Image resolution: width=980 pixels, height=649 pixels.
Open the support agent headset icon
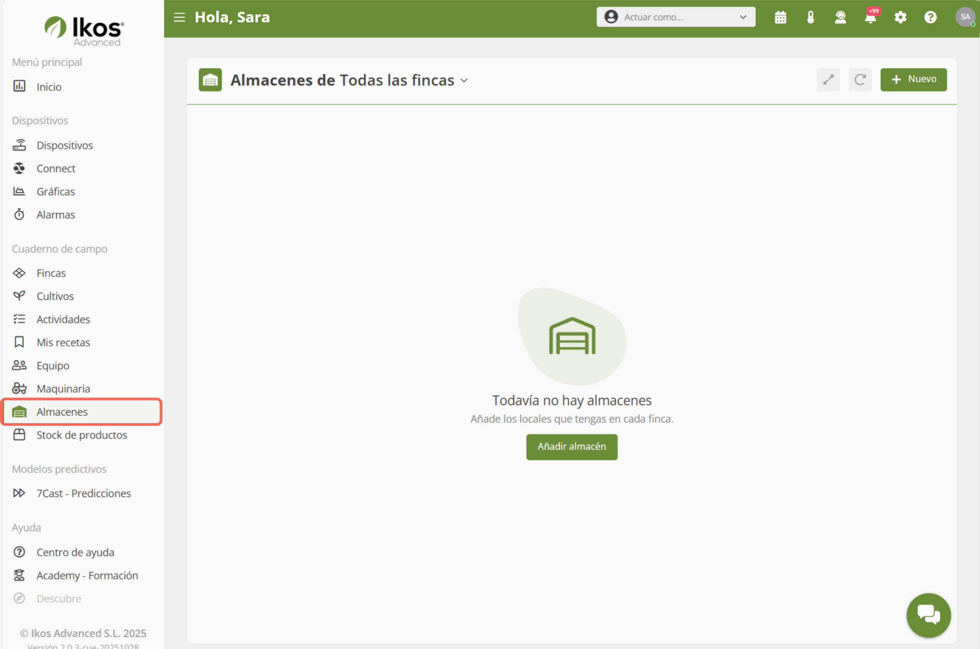click(x=840, y=17)
